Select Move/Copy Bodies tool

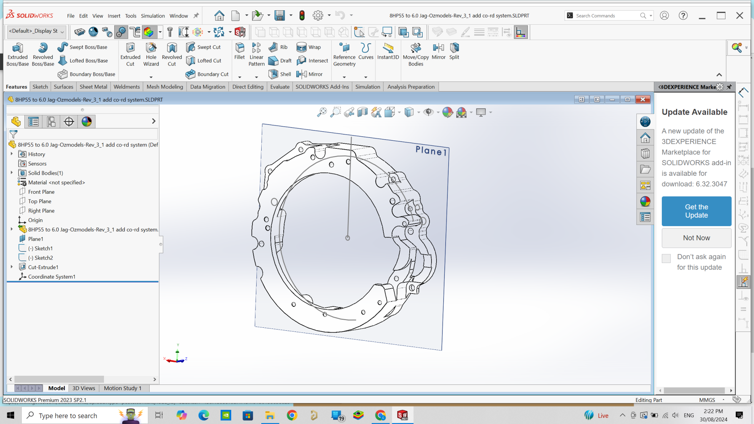coord(415,54)
